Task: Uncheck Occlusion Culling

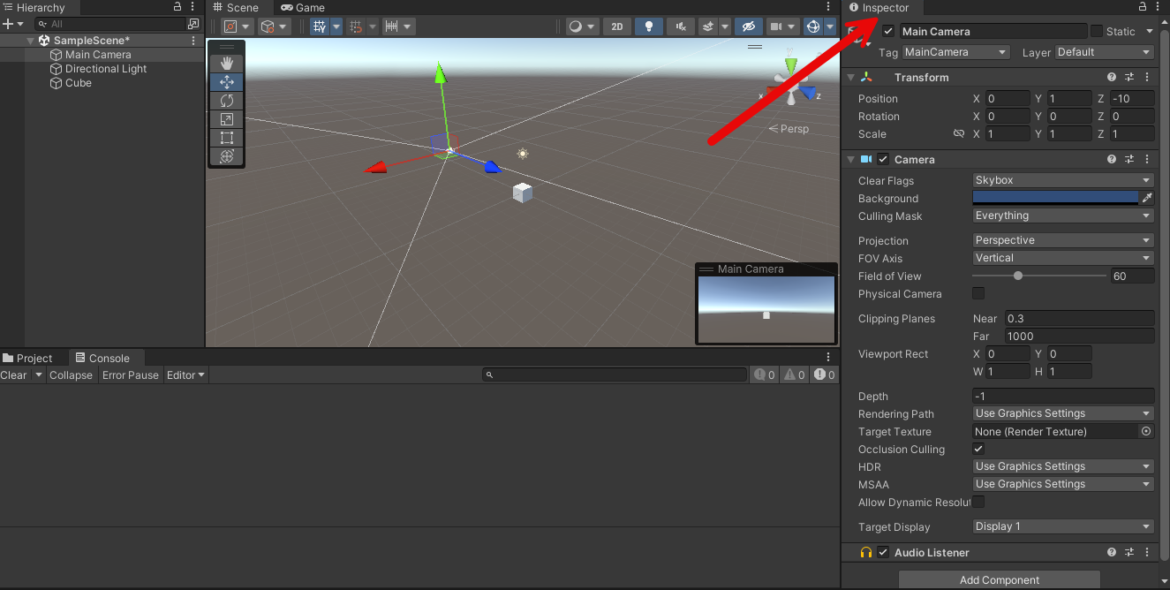Action: click(978, 449)
